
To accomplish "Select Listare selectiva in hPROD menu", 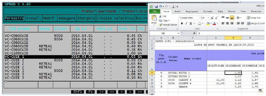I will click(115, 18).
